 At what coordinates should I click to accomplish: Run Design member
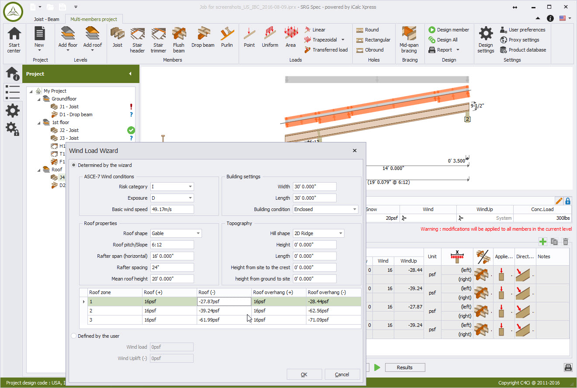(x=449, y=30)
